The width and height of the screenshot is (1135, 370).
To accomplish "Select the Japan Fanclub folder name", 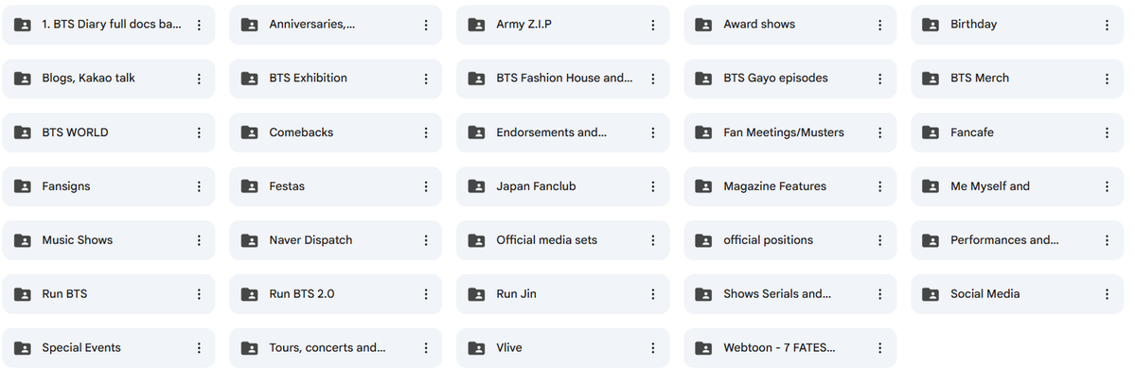I will (x=537, y=186).
